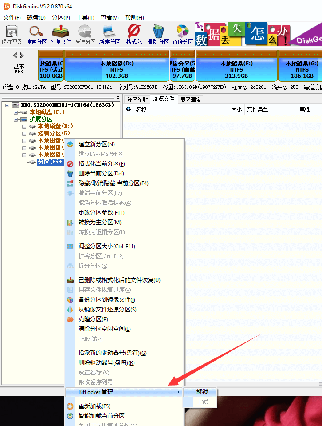Viewport: 322px width, 426px height.
Task: Switch to the 扇区编辑 tab
Action: 190,100
